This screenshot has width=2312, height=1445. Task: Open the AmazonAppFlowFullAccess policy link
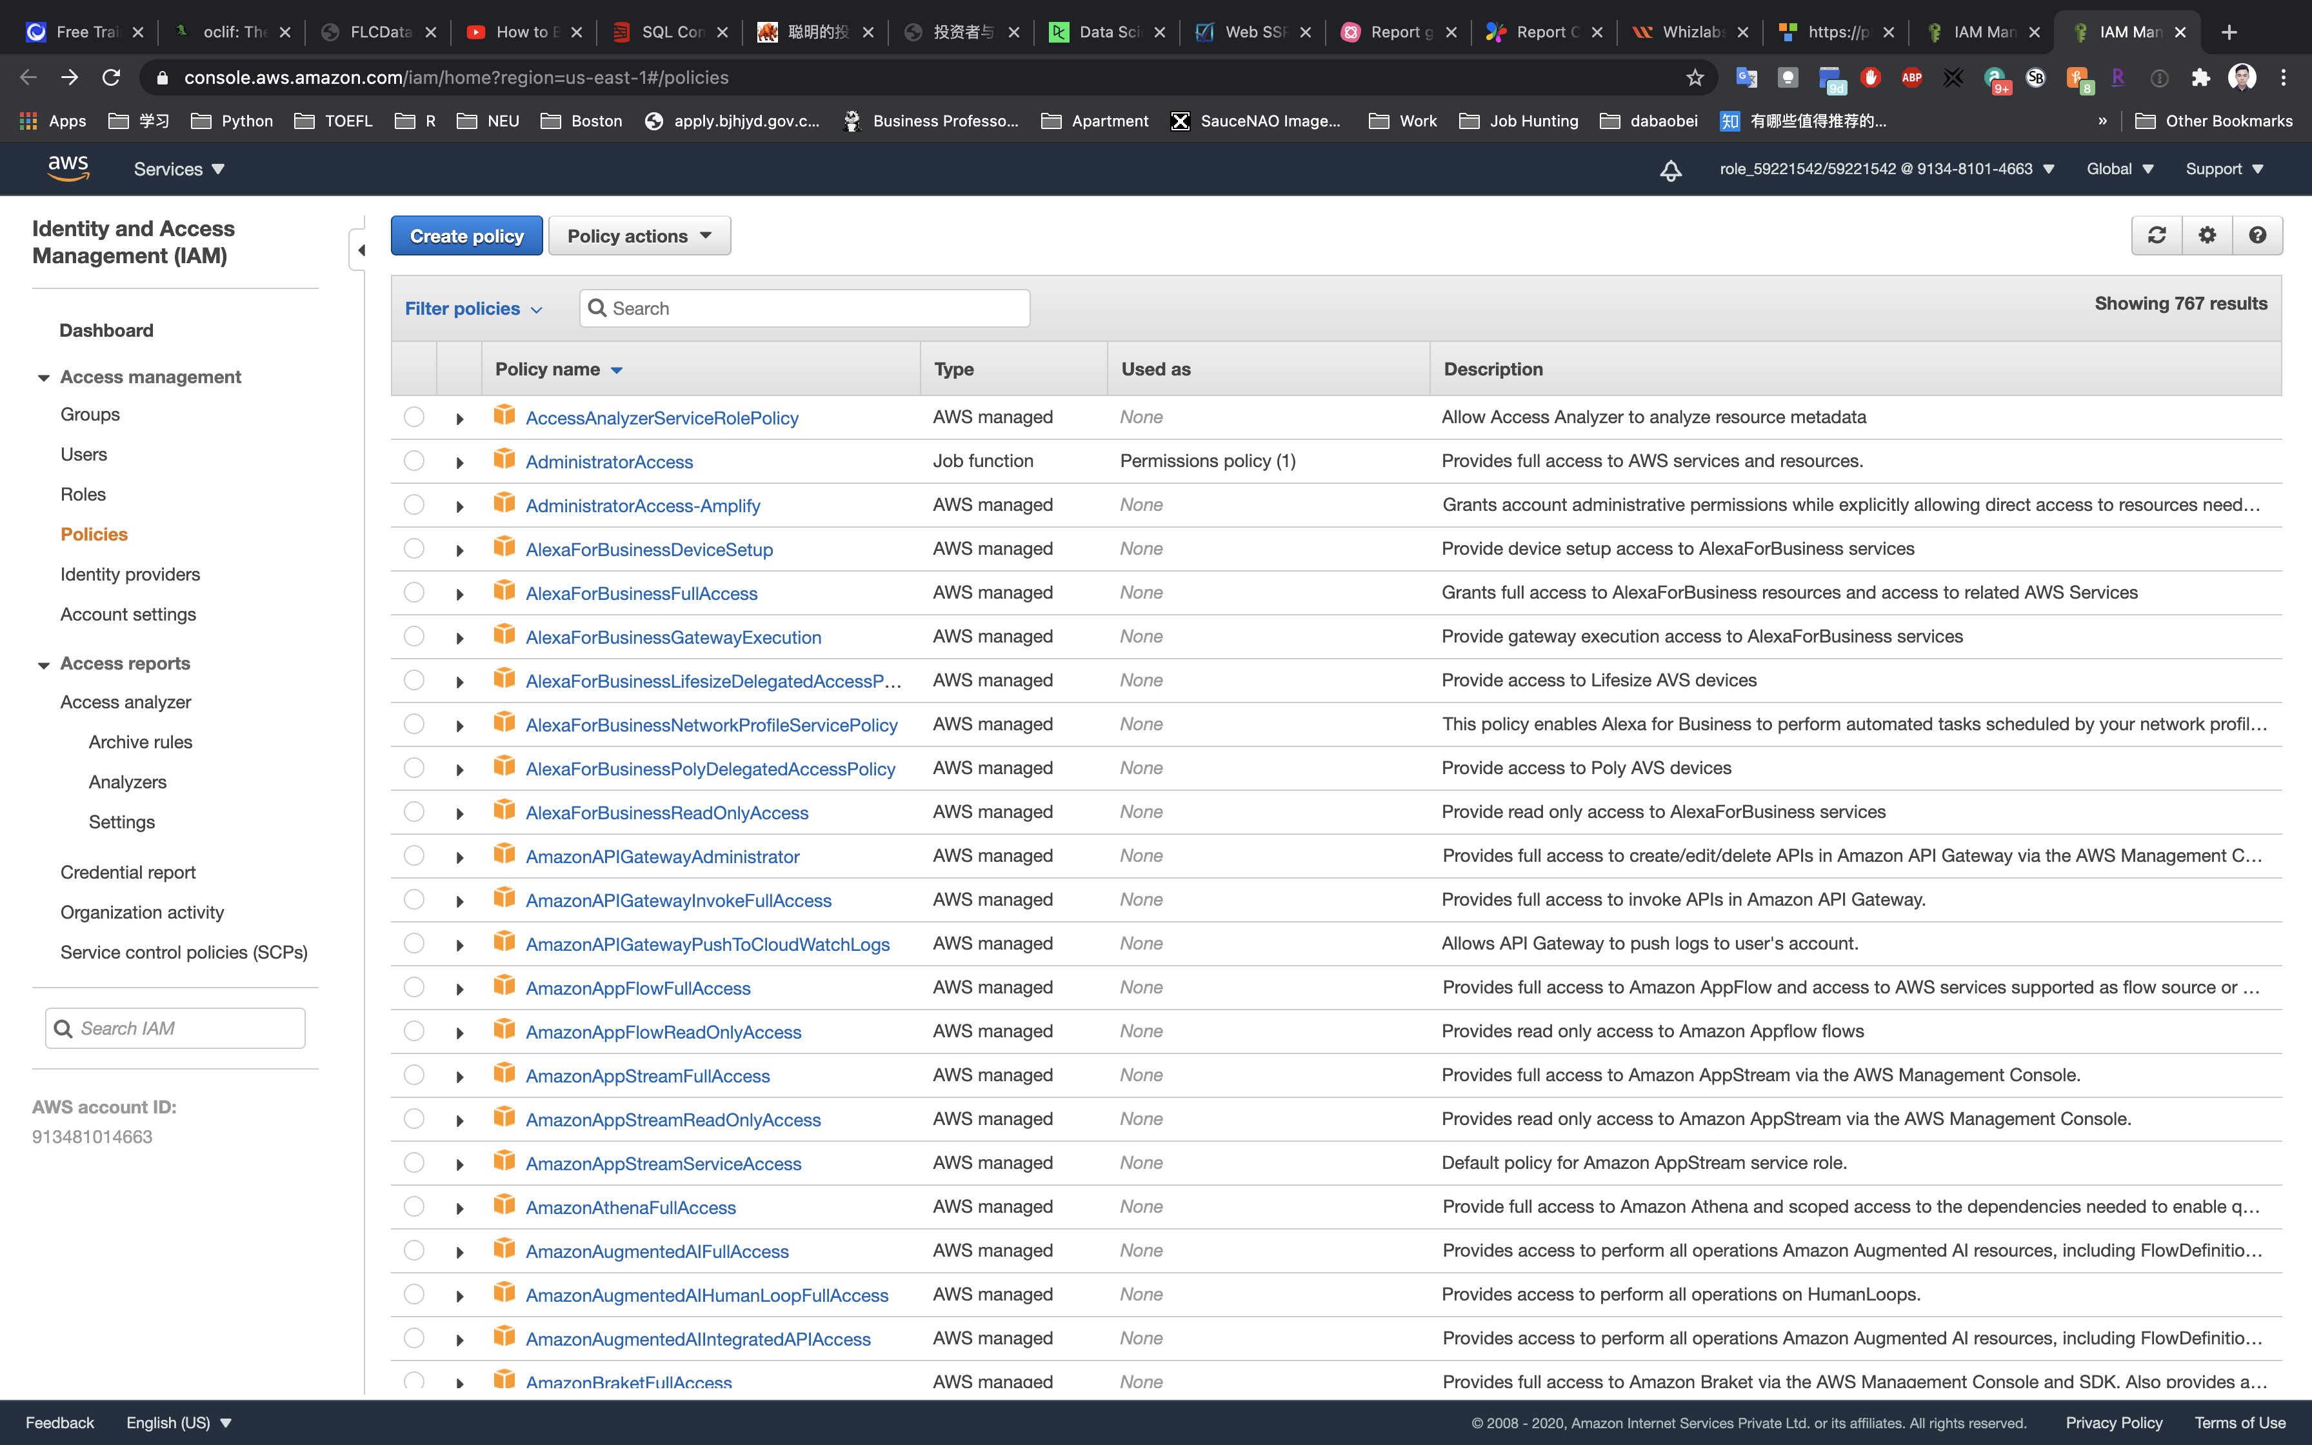click(x=637, y=988)
